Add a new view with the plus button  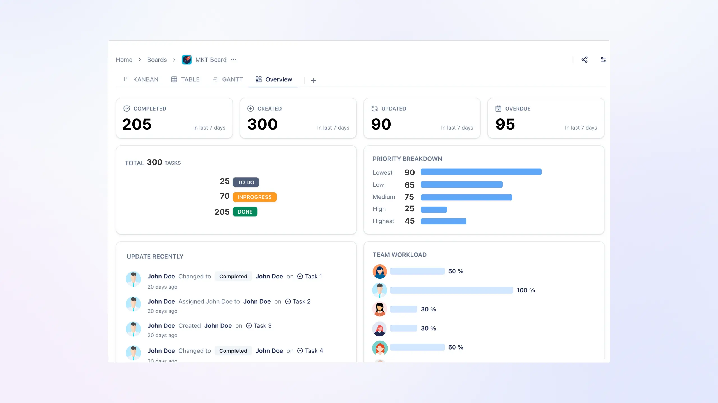pos(313,80)
